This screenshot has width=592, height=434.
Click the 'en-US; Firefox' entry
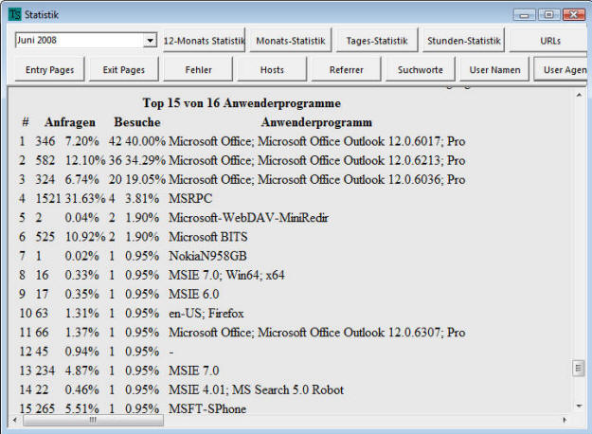(x=206, y=313)
